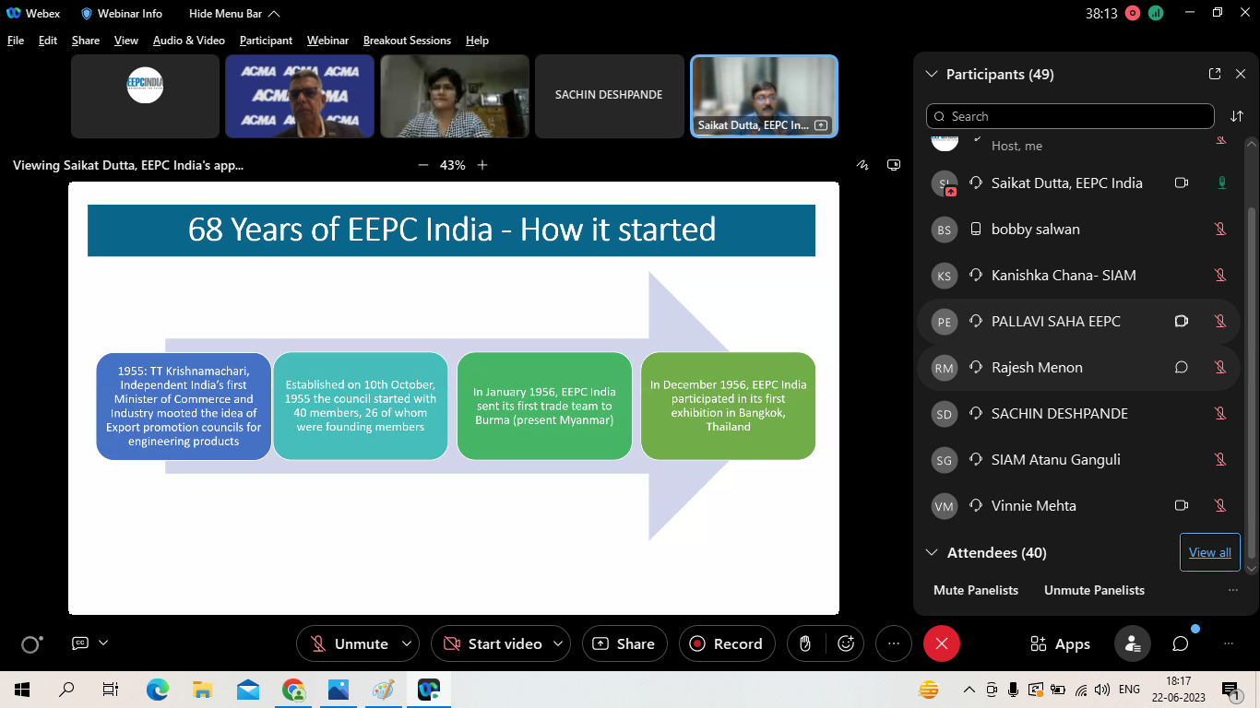Click the Hide Menu Bar toggle
This screenshot has width=1260, height=708.
pyautogui.click(x=234, y=13)
